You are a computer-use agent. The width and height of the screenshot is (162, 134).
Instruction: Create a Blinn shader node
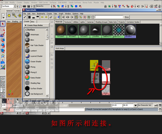tap(32, 40)
